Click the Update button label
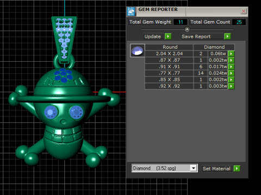The image size is (261, 195). (x=153, y=36)
